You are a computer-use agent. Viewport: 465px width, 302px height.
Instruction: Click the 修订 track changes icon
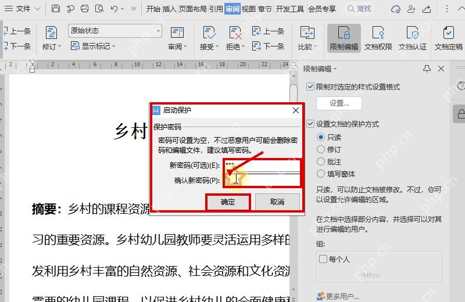coord(51,33)
